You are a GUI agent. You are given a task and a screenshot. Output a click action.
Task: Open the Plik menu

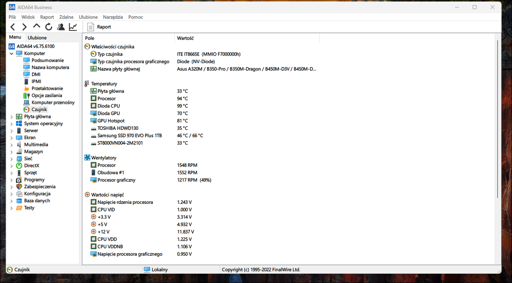click(12, 17)
